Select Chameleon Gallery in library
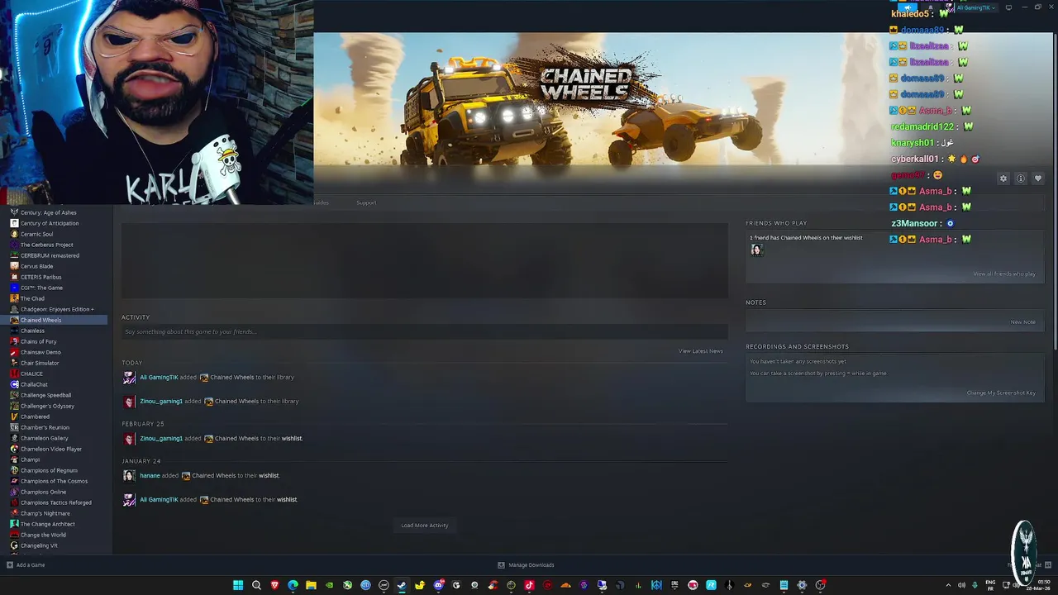This screenshot has height=595, width=1058. [55, 438]
